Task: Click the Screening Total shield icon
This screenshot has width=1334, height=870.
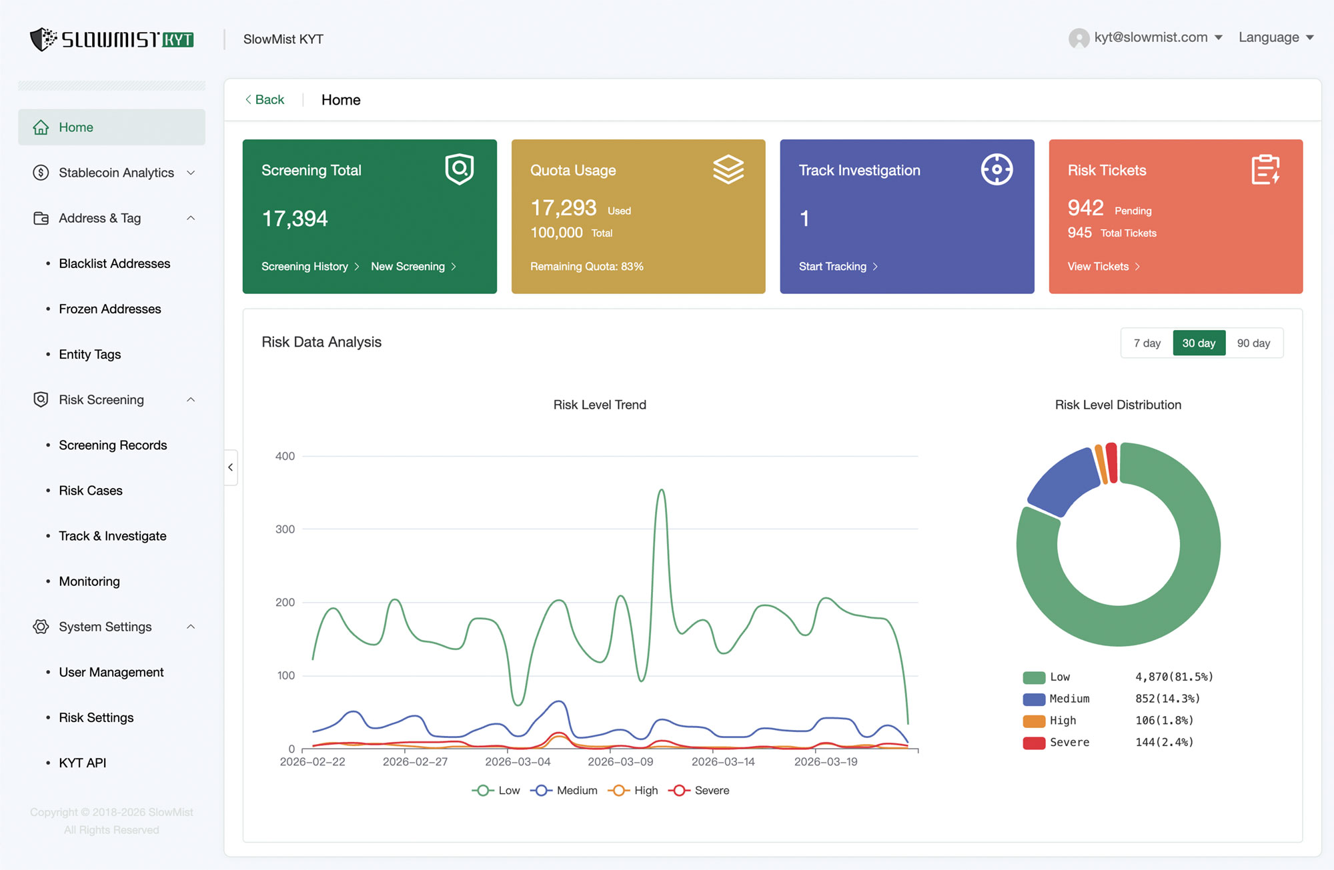Action: coord(460,169)
